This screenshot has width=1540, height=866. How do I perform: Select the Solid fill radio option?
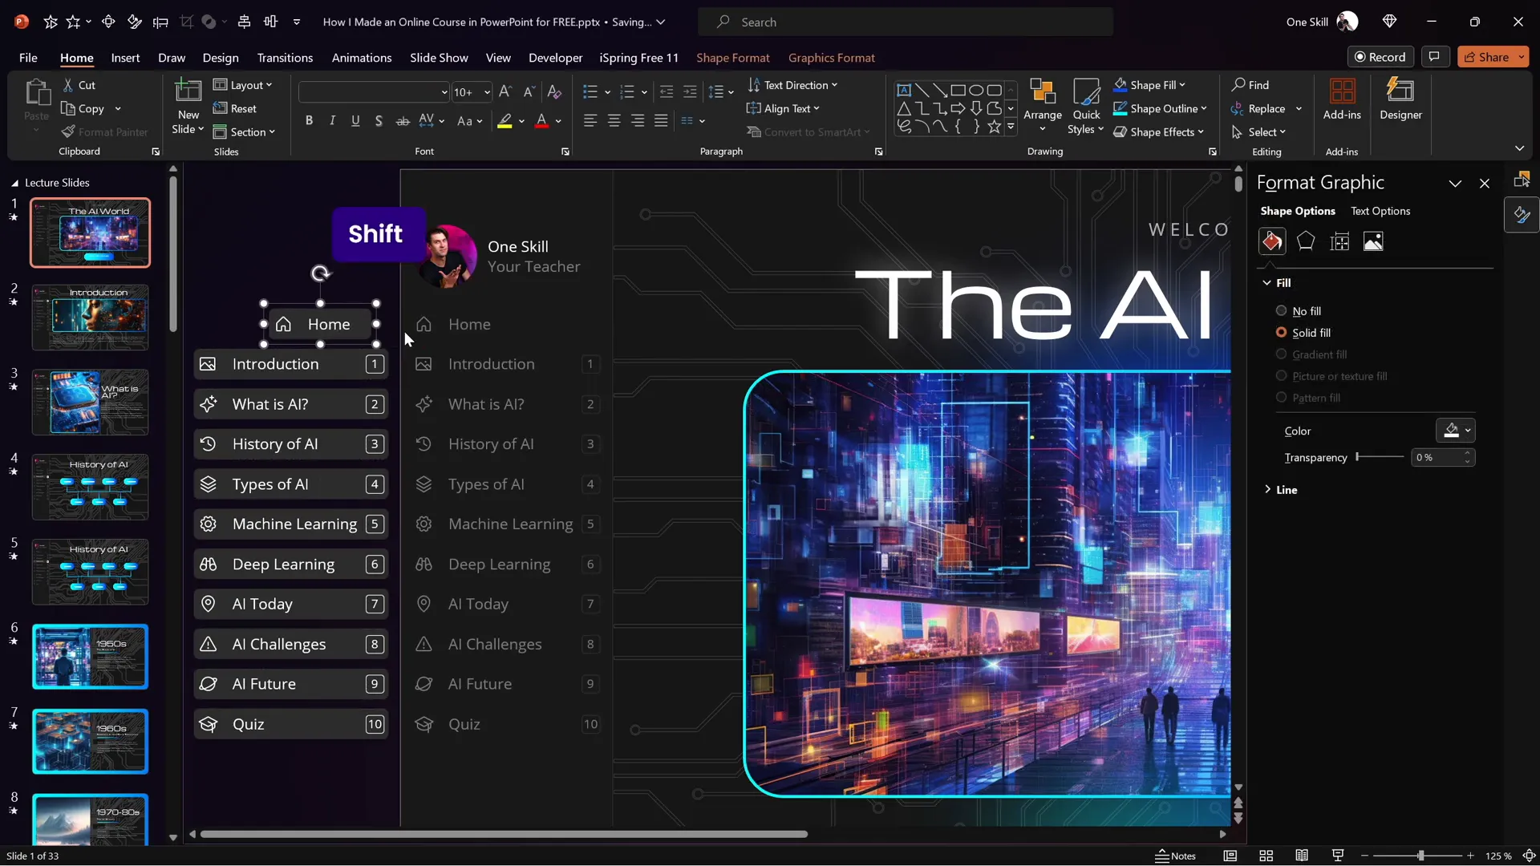pos(1281,333)
